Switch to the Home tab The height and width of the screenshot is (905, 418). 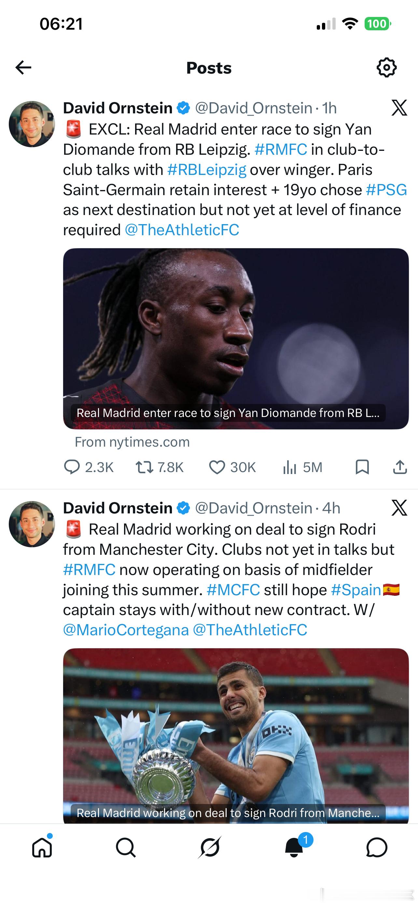pyautogui.click(x=42, y=848)
